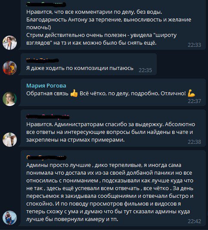Click the 22:38 message timestamp
Viewport: 208px width, 230px height.
(x=194, y=142)
